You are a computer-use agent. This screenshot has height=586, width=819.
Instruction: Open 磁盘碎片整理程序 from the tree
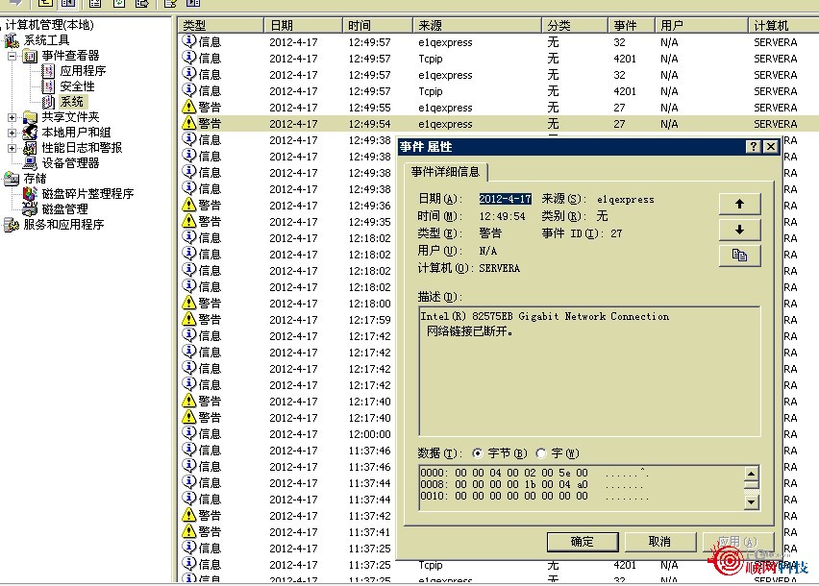click(87, 194)
